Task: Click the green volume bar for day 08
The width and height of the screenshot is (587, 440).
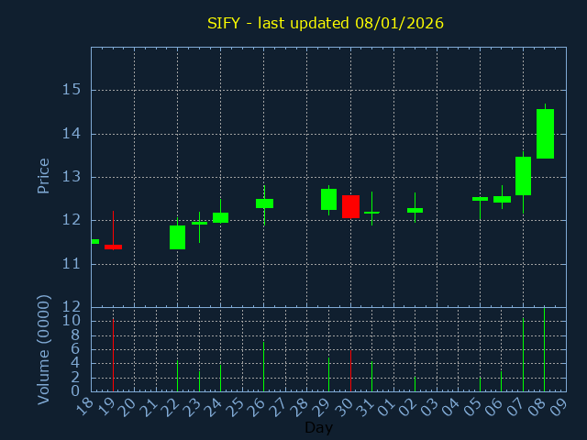Action: [x=544, y=349]
